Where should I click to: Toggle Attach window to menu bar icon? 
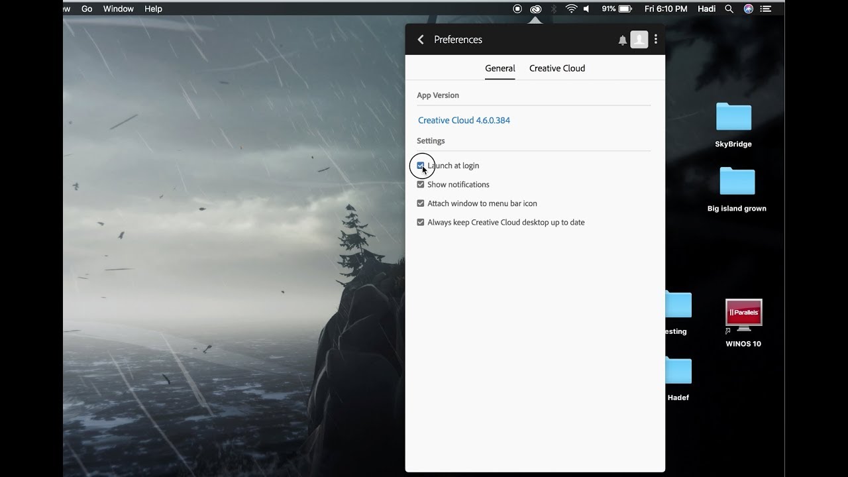pyautogui.click(x=420, y=203)
